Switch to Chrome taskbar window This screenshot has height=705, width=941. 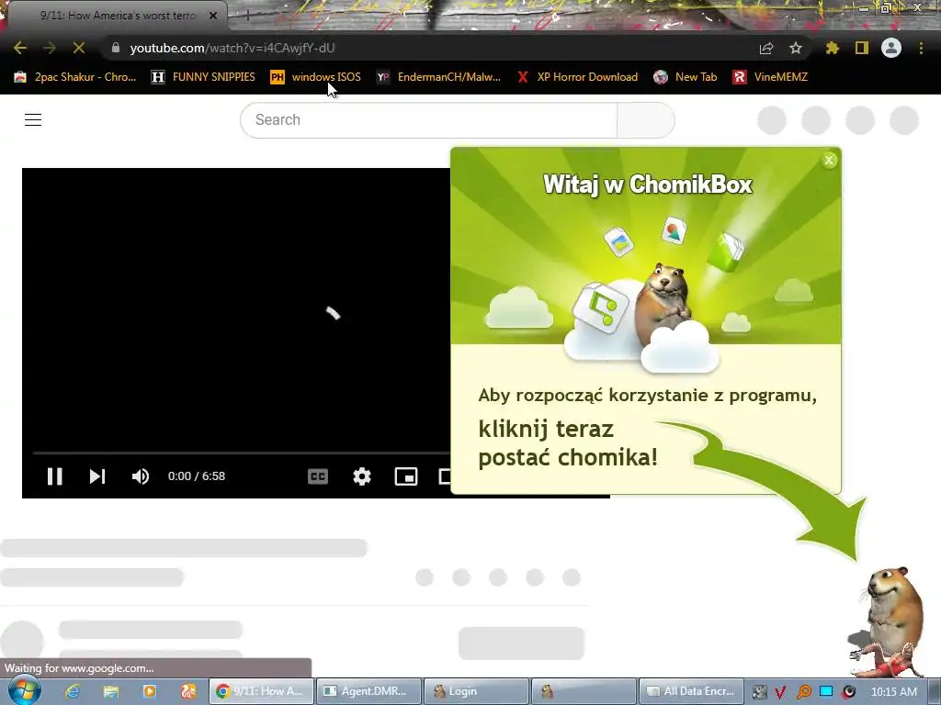[261, 691]
